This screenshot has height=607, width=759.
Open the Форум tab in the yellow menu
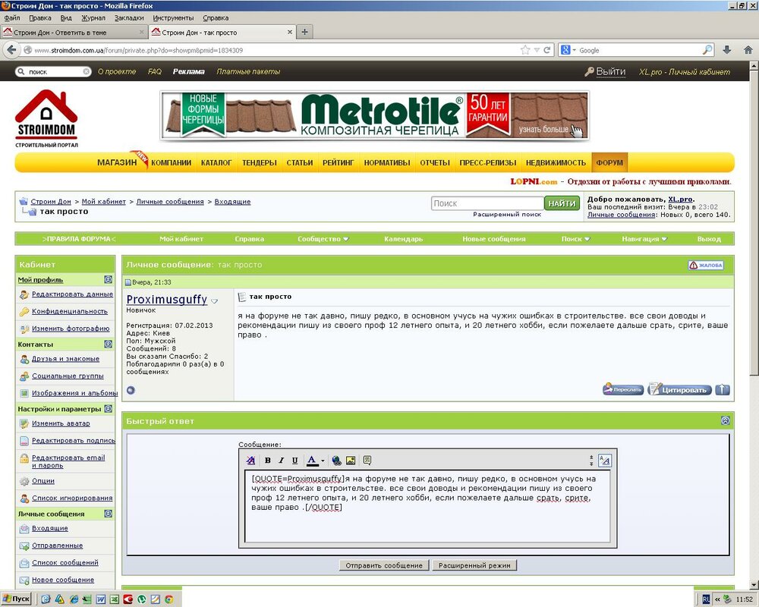click(x=609, y=162)
